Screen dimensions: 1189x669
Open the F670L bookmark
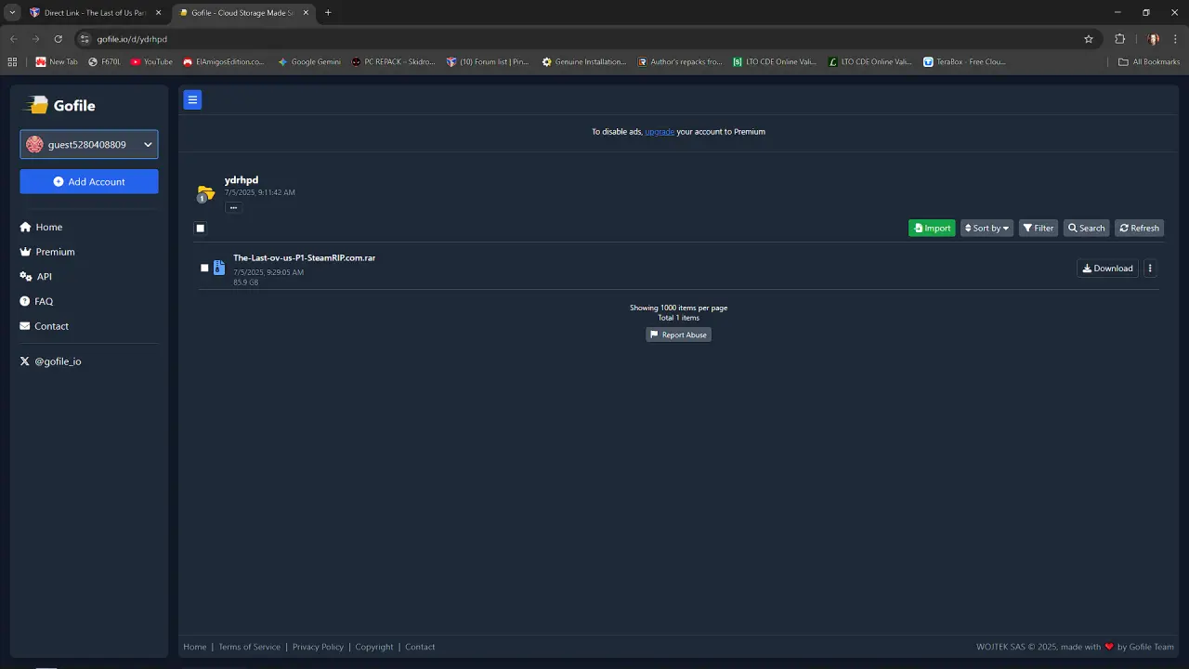coord(104,62)
